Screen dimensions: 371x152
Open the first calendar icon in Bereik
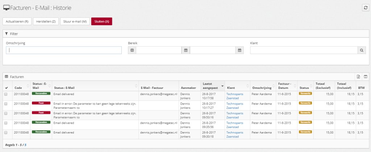(186, 50)
